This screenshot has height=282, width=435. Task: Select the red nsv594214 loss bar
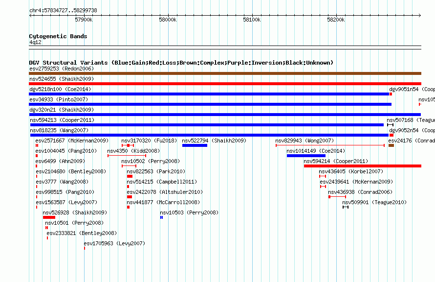(363, 166)
